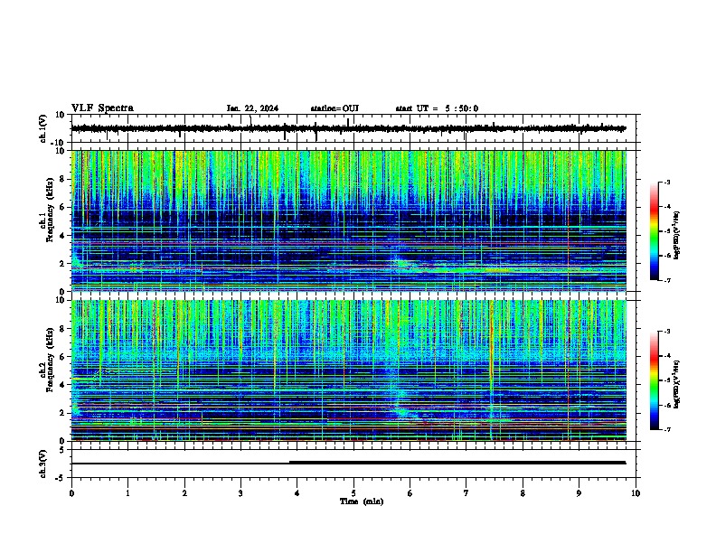The height and width of the screenshot is (553, 716).
Task: Click the ch.3 voltage trace line
Action: (348, 463)
